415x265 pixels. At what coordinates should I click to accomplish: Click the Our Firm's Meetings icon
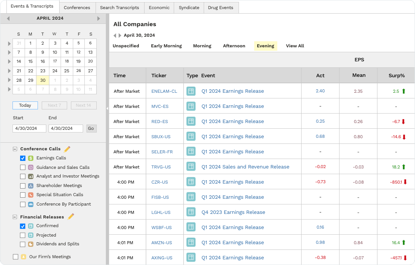24,257
